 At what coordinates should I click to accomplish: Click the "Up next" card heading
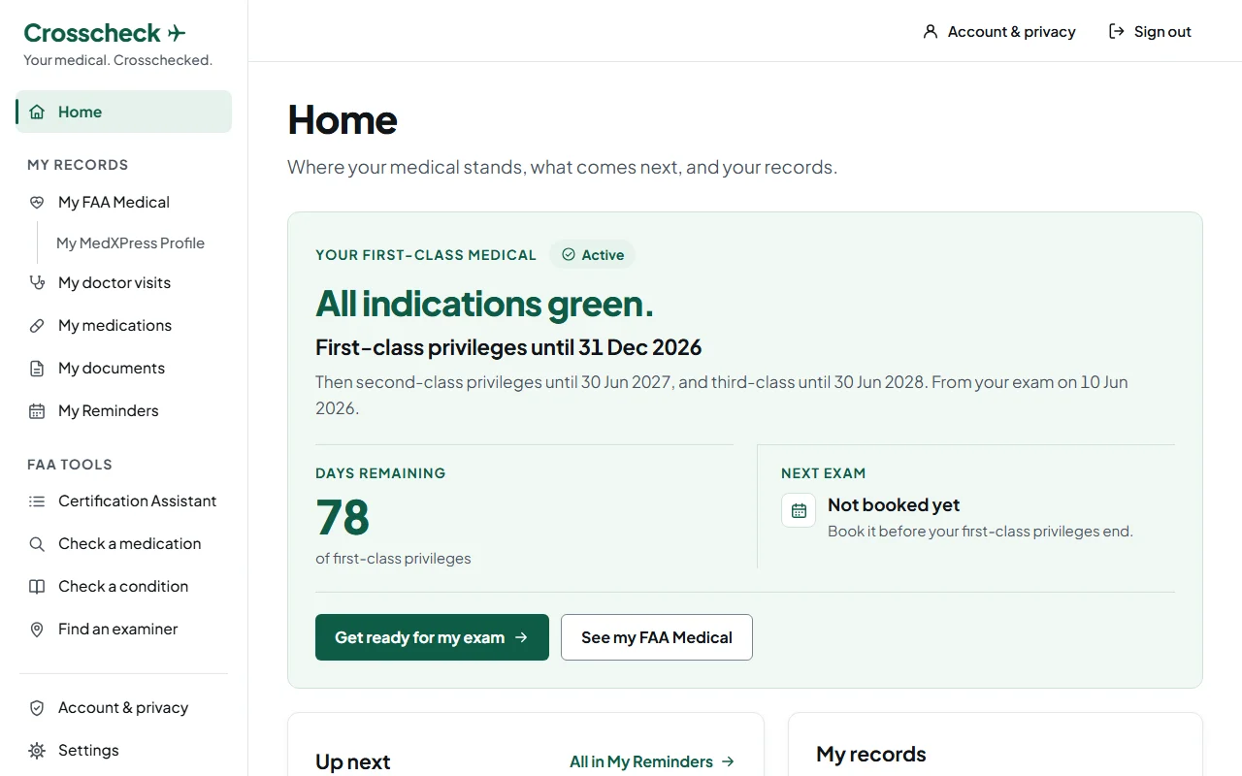353,761
